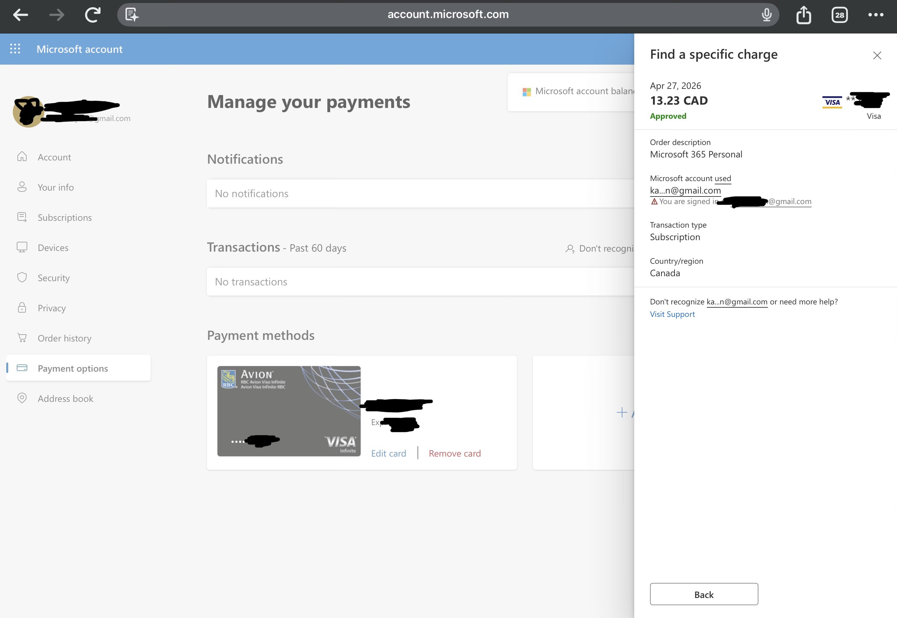
Task: Click ka...n@gmail.com under Microsoft account used
Action: point(685,191)
